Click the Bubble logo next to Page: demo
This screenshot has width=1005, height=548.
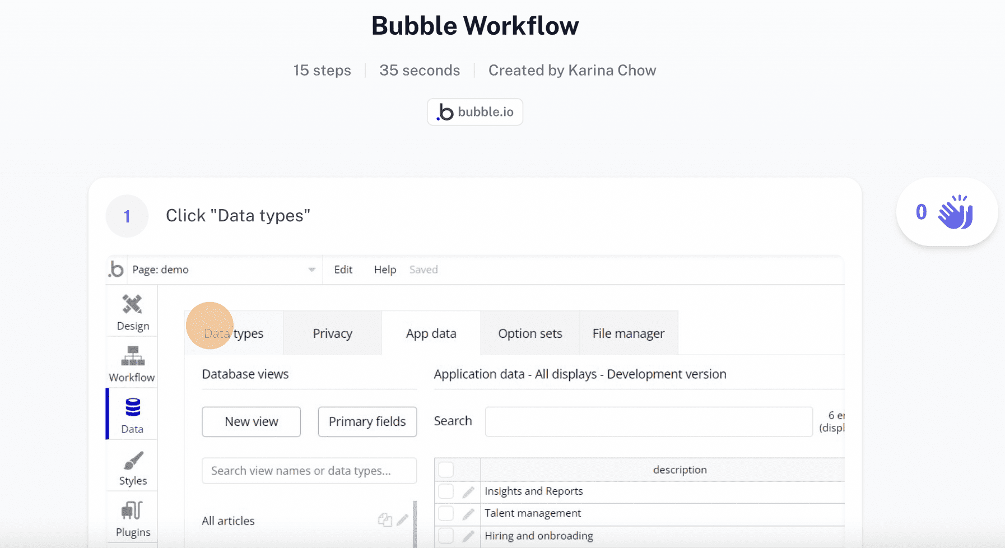tap(116, 270)
